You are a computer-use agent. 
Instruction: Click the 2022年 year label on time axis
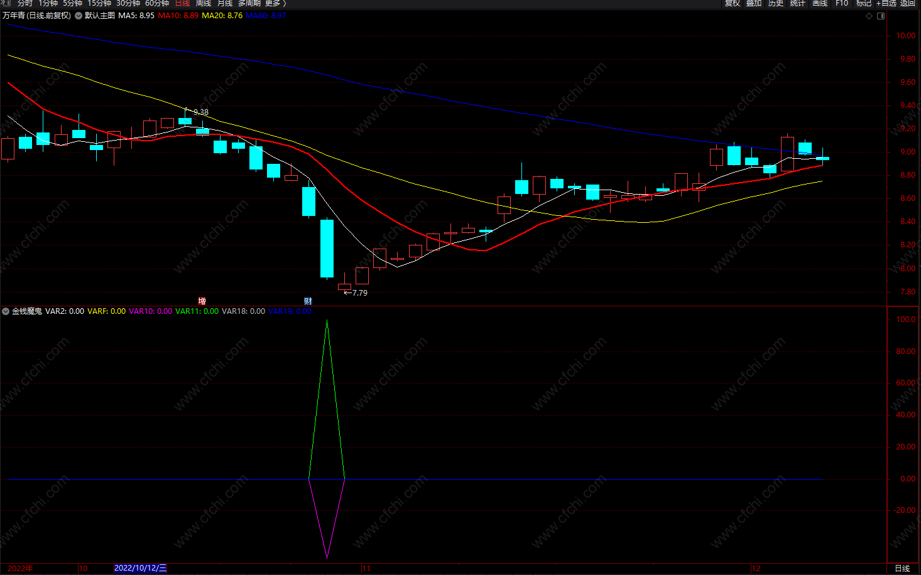[x=20, y=568]
